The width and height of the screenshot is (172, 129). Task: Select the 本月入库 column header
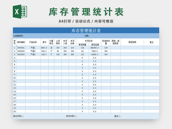click(x=65, y=42)
